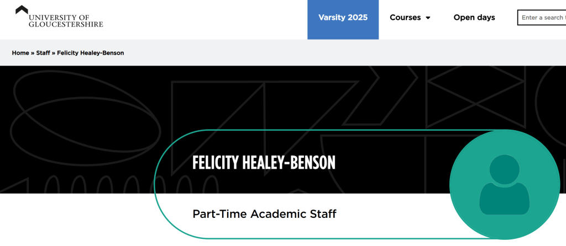Click the second » separator after Staff
Viewport: 566px width, 246px height.
click(54, 53)
